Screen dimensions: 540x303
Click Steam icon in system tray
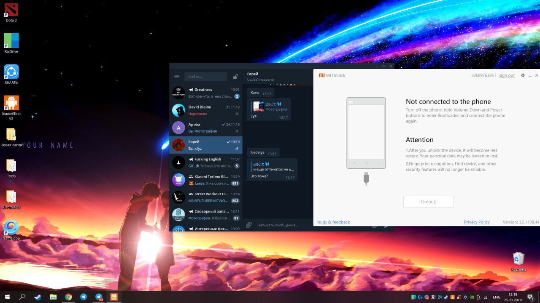coord(446,297)
